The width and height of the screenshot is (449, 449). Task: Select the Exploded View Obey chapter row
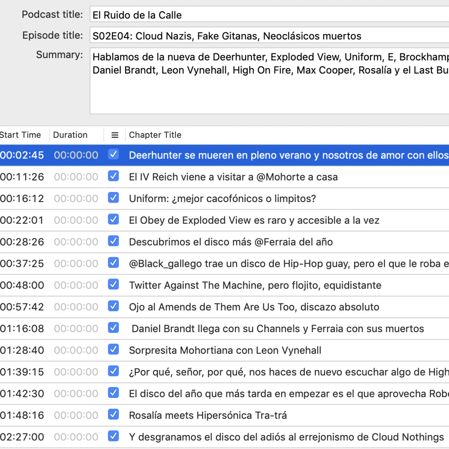254,220
